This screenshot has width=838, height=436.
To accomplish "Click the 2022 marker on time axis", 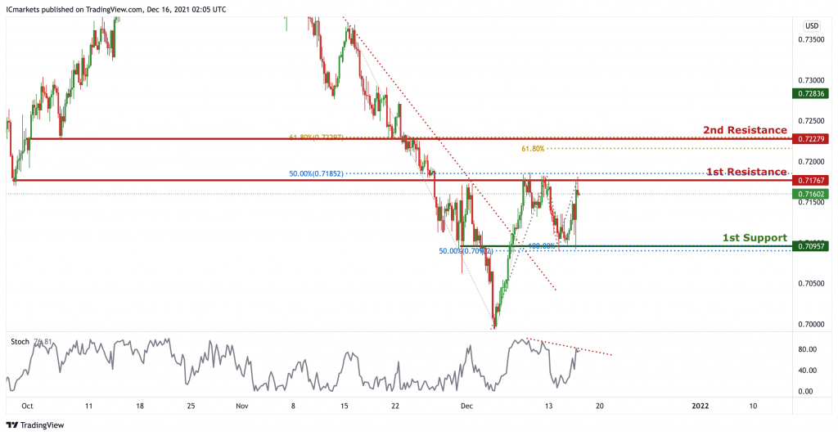I will (x=701, y=406).
